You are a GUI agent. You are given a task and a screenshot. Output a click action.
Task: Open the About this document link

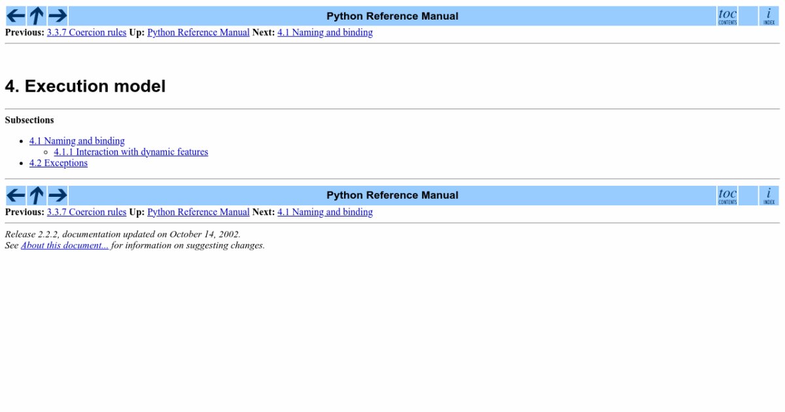[65, 245]
